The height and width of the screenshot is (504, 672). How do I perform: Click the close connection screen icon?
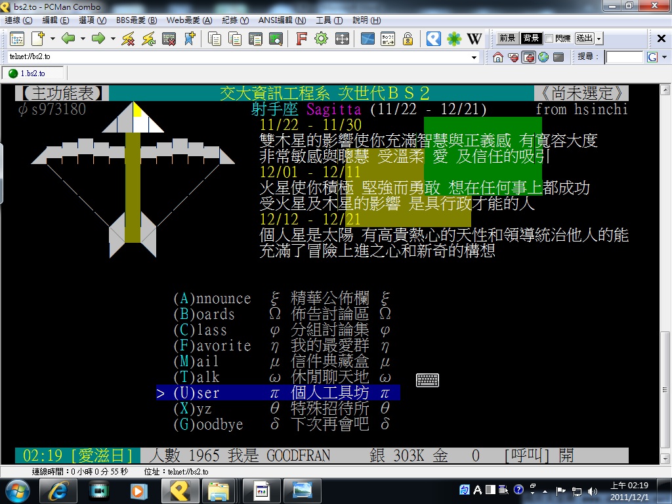169,39
